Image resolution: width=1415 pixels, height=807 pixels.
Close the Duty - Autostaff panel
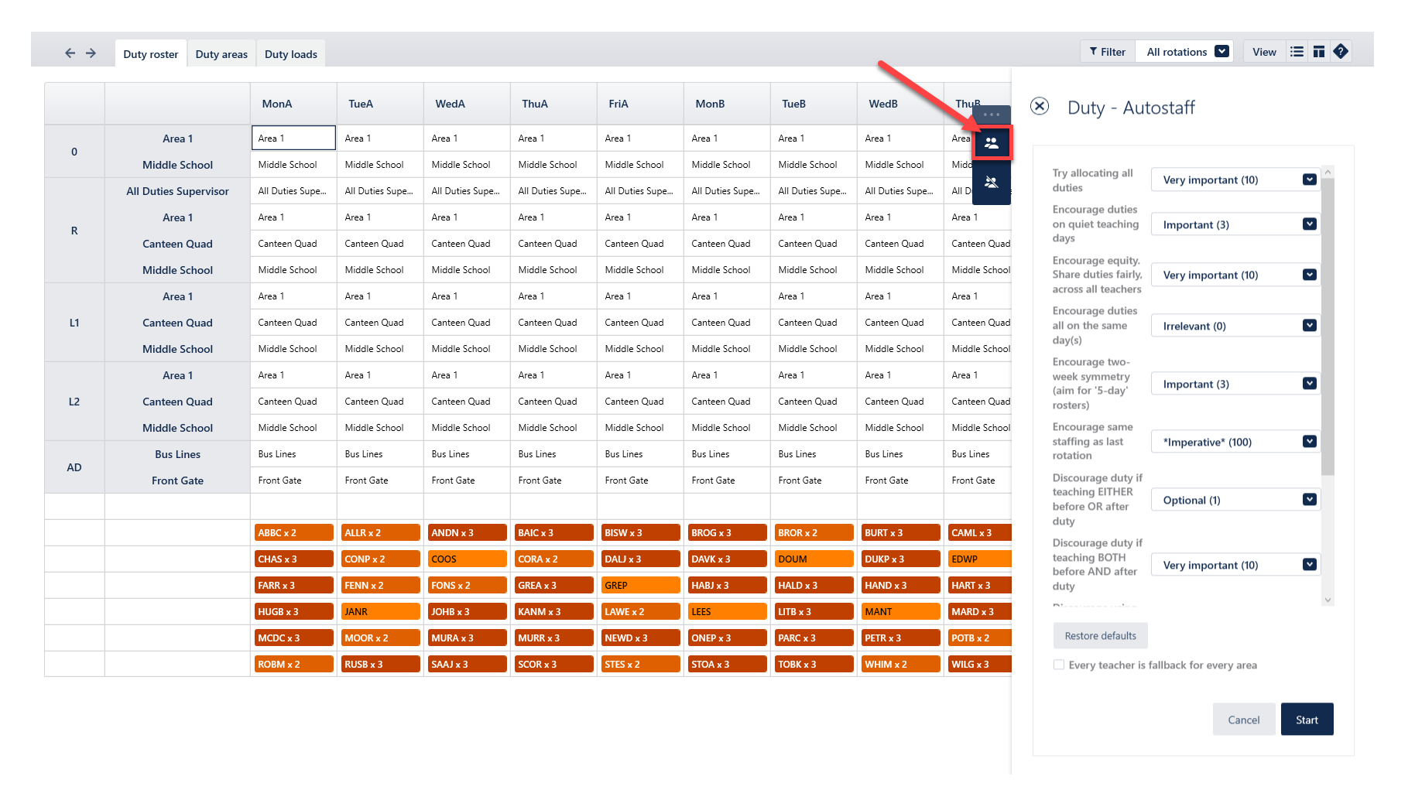pos(1040,107)
